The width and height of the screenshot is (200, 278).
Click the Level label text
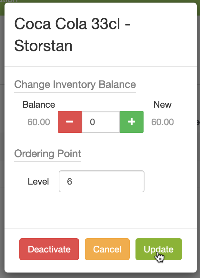click(x=38, y=181)
